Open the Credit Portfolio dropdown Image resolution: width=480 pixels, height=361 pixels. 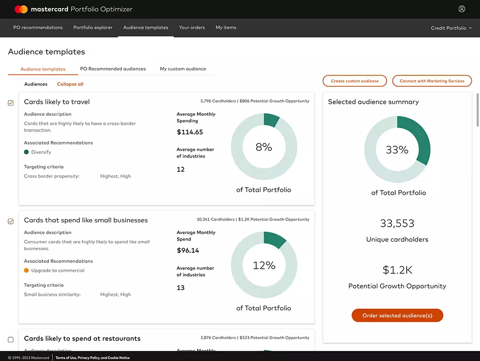(x=450, y=28)
